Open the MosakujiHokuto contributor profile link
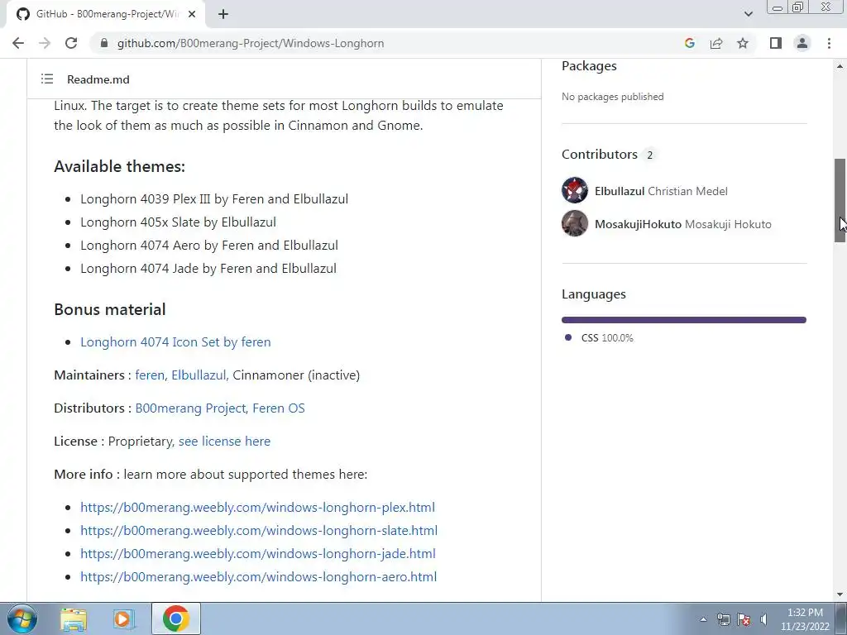Screen dimensions: 847x635 682,224
